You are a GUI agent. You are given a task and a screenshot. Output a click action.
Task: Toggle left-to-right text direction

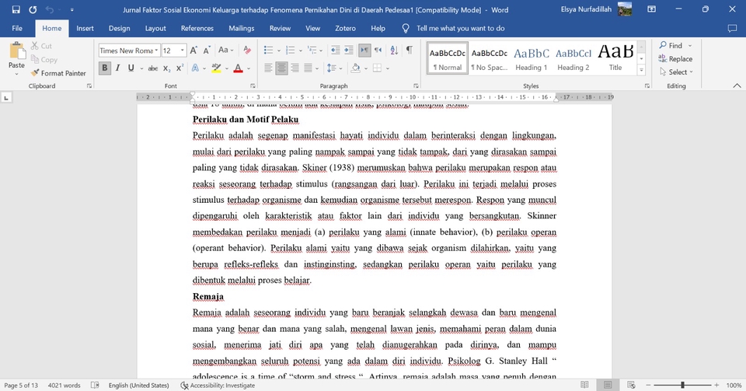[364, 50]
